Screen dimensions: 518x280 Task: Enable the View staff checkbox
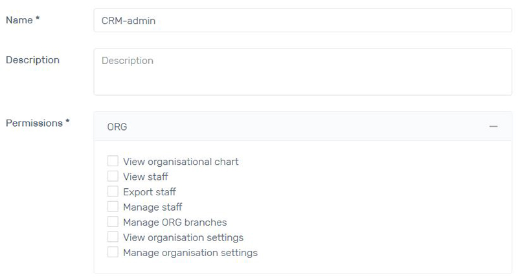(113, 176)
